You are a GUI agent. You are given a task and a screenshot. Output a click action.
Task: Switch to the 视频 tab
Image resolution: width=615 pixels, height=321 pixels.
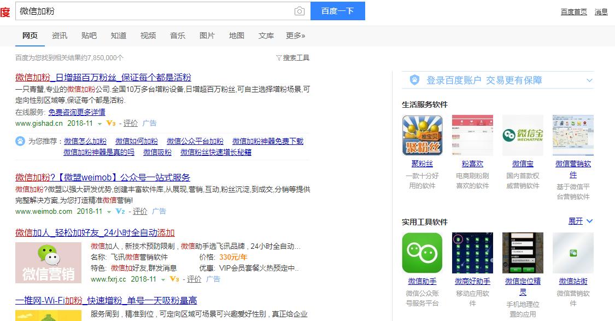(148, 35)
